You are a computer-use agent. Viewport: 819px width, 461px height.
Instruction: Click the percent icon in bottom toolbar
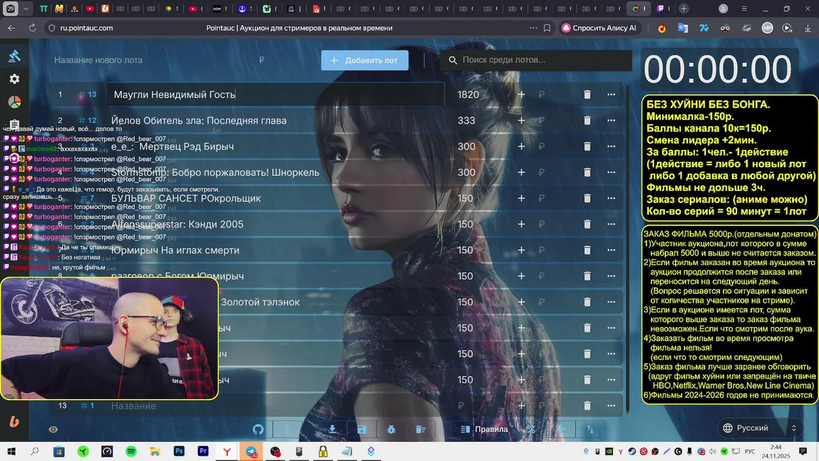531,430
